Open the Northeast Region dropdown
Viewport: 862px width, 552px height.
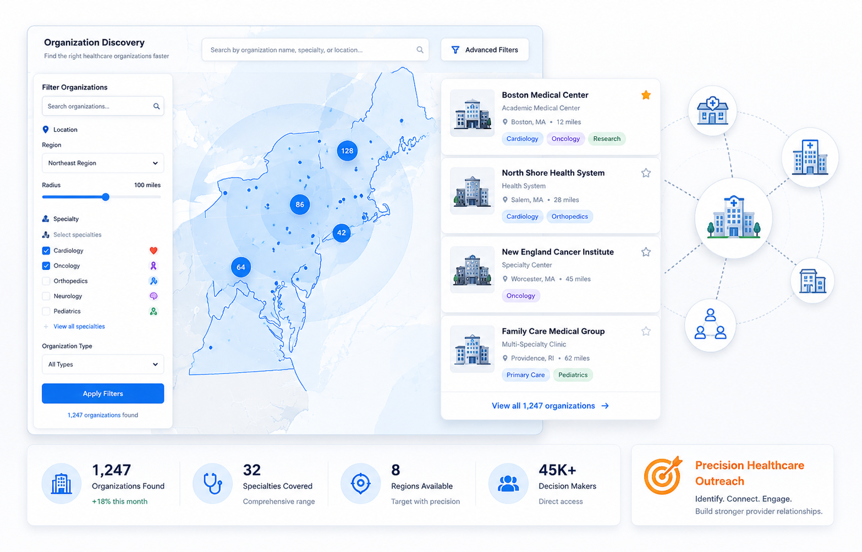[x=103, y=163]
